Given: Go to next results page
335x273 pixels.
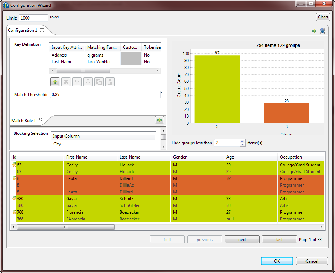Looking at the screenshot, I should [x=242, y=240].
